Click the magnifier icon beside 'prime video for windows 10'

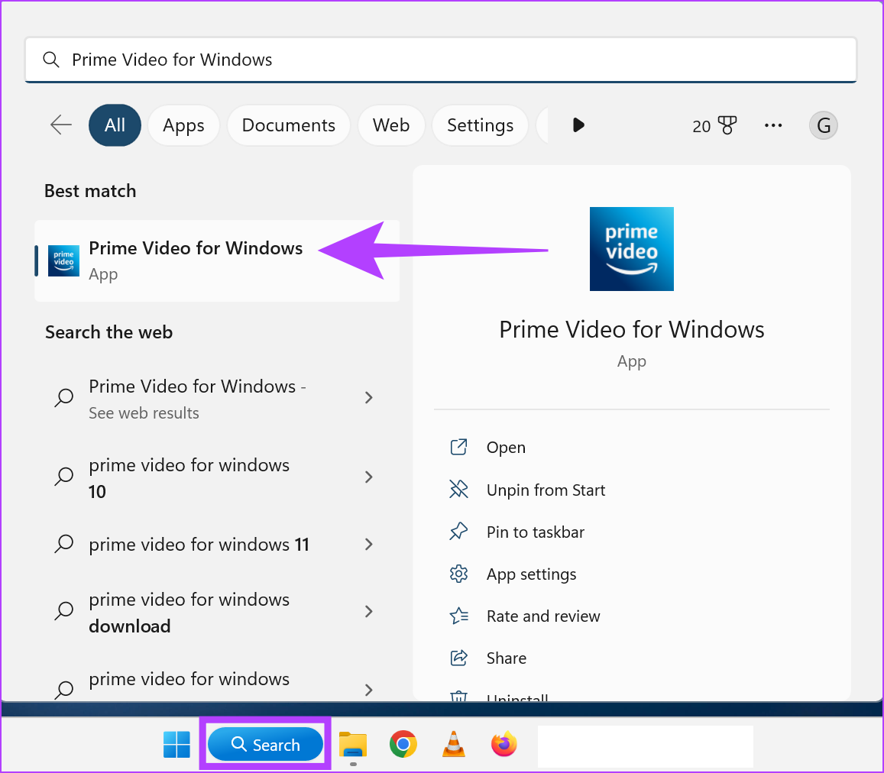point(63,477)
